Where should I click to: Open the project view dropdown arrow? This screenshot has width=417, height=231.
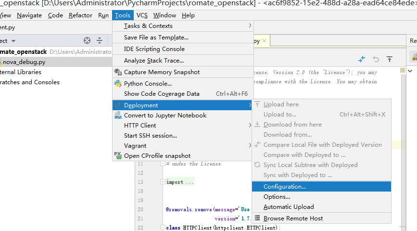pos(13,41)
